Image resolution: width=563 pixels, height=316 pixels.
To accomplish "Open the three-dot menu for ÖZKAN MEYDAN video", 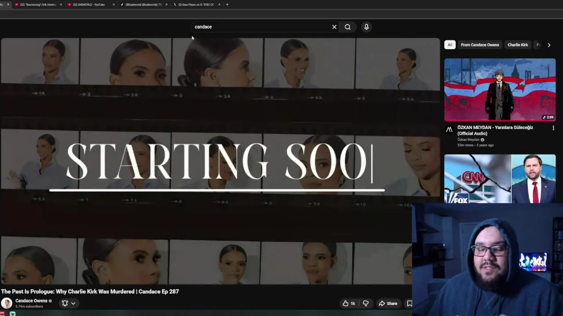I will pyautogui.click(x=553, y=128).
